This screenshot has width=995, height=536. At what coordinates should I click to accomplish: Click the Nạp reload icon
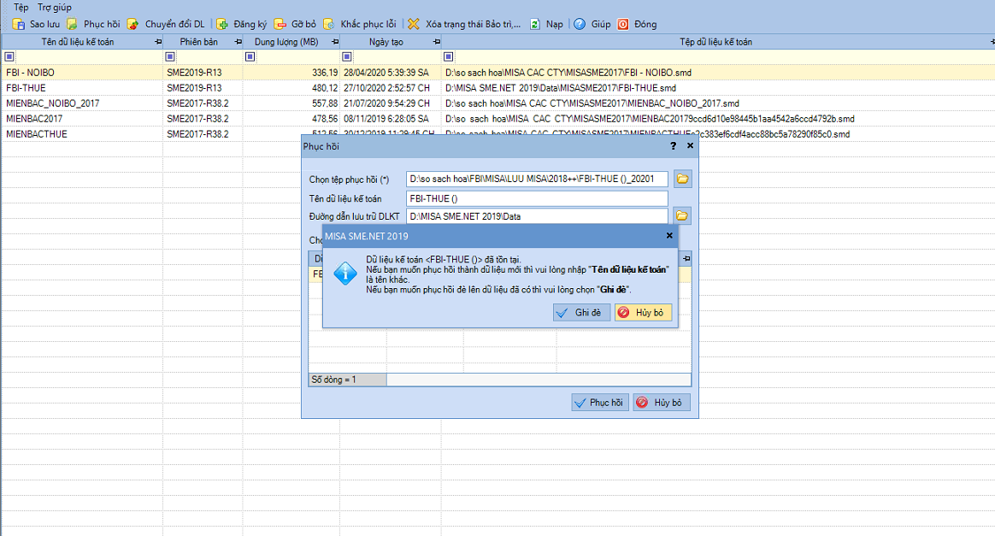pyautogui.click(x=535, y=24)
